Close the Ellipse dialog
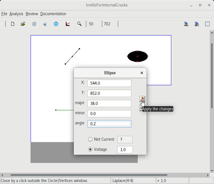This screenshot has height=184, width=214. [x=141, y=73]
